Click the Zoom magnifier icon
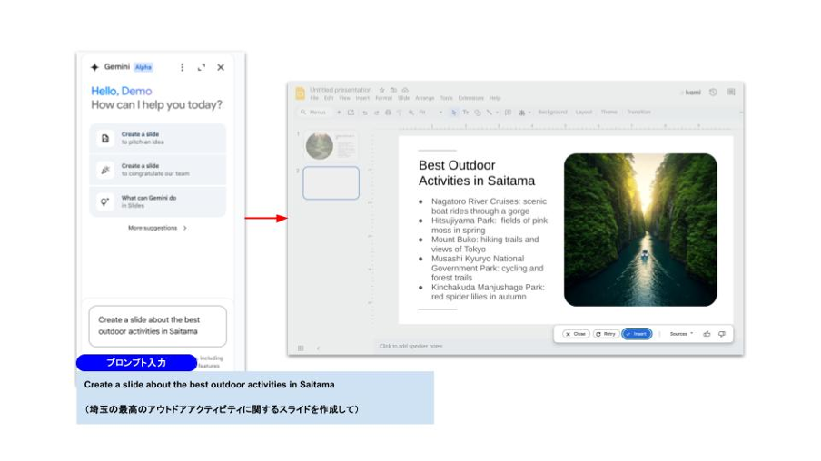Image resolution: width=821 pixels, height=461 pixels. tap(411, 113)
